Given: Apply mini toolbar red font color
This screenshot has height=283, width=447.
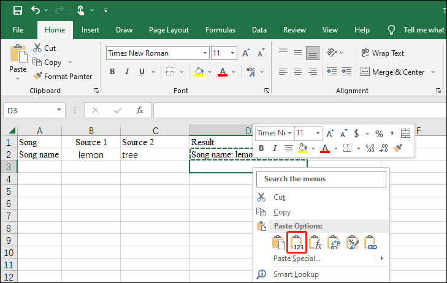Looking at the screenshot, I should click(325, 148).
